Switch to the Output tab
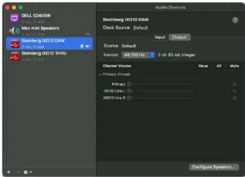The image size is (245, 177). [x=179, y=37]
